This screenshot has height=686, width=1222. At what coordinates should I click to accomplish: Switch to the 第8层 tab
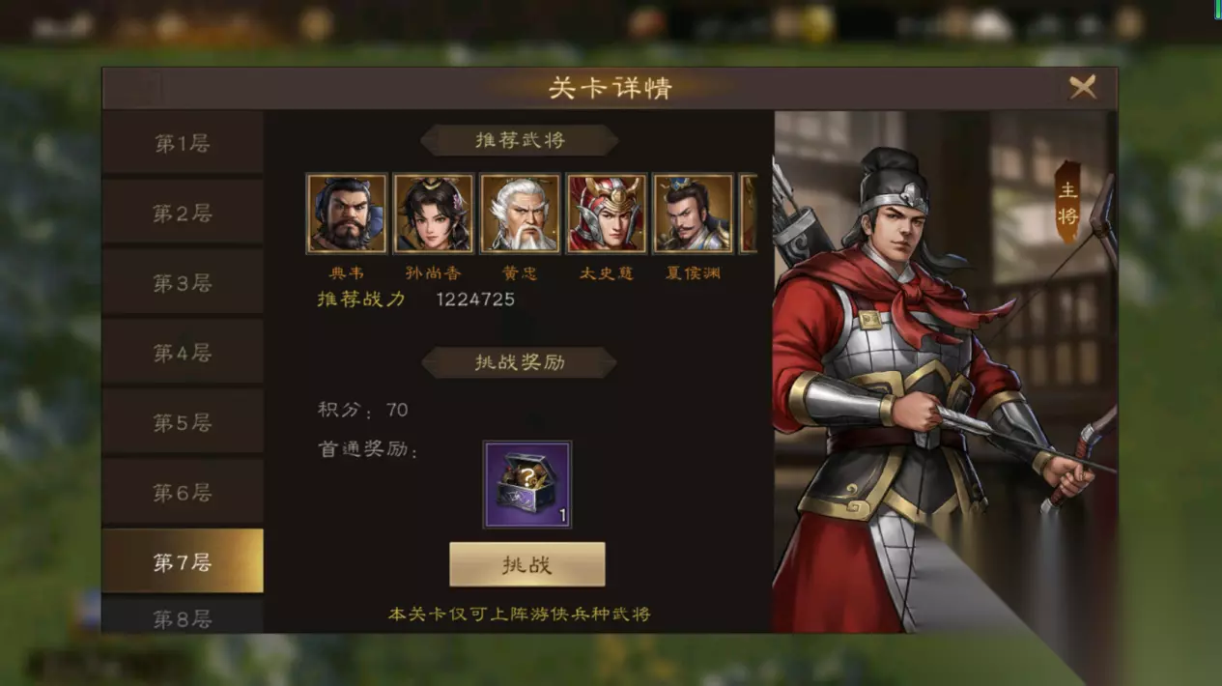pos(183,616)
